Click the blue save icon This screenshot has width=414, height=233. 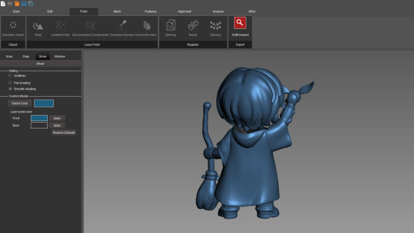tap(24, 4)
